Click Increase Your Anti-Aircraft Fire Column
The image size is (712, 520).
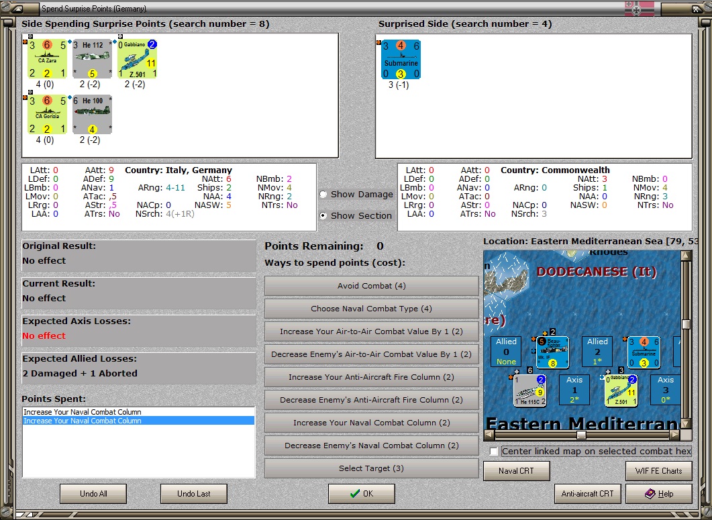coord(372,377)
